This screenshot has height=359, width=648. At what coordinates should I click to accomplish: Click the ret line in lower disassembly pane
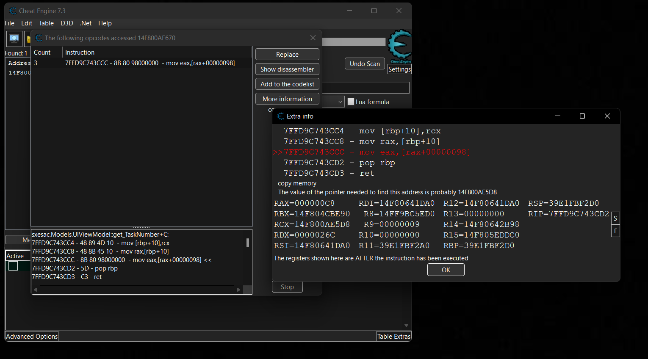(67, 277)
